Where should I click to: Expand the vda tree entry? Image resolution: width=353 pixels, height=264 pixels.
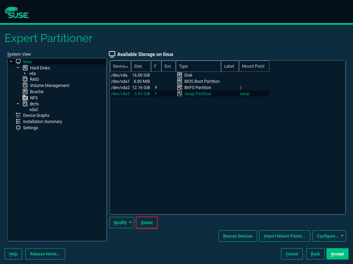click(x=24, y=73)
